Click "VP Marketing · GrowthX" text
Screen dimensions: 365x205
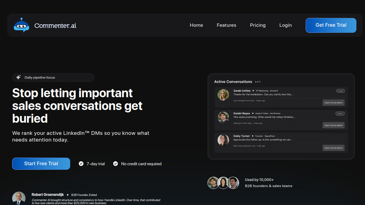coord(267,91)
